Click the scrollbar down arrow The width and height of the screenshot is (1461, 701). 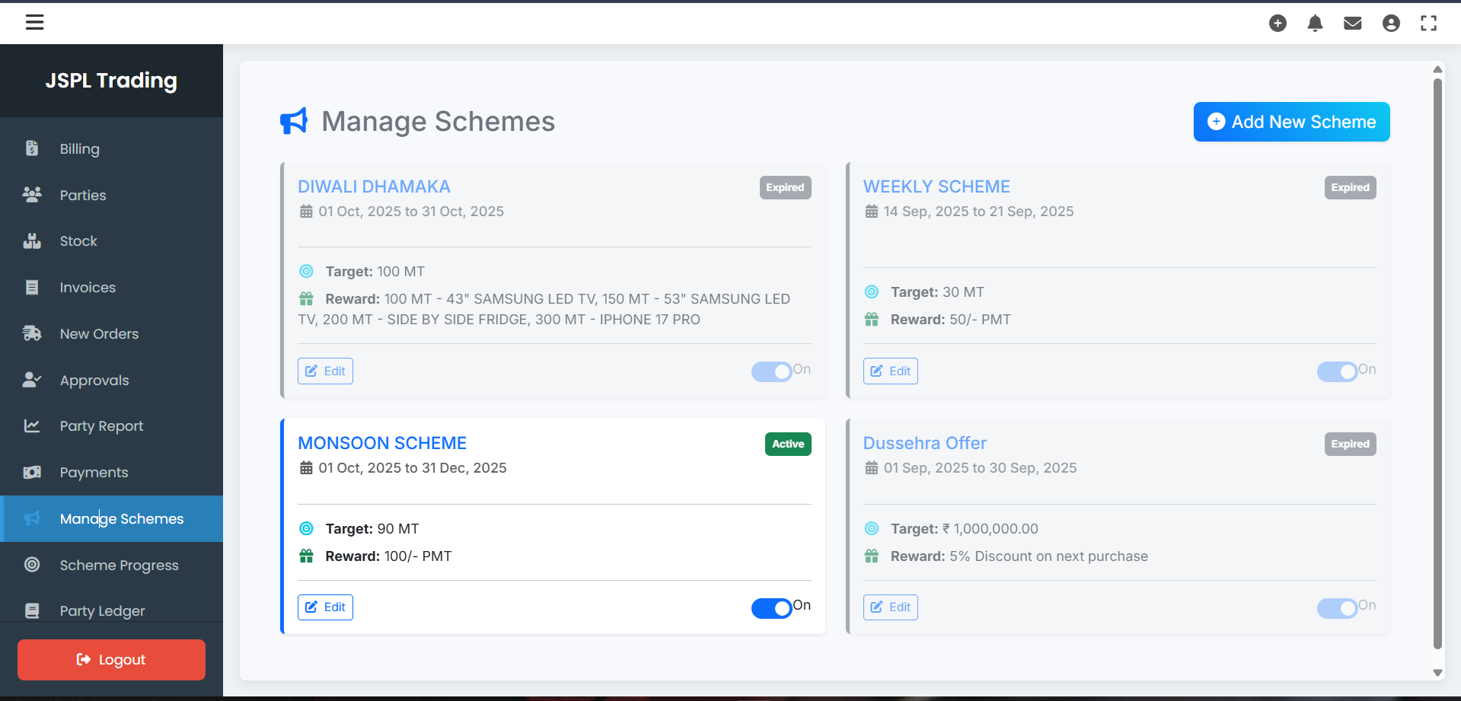(x=1437, y=672)
